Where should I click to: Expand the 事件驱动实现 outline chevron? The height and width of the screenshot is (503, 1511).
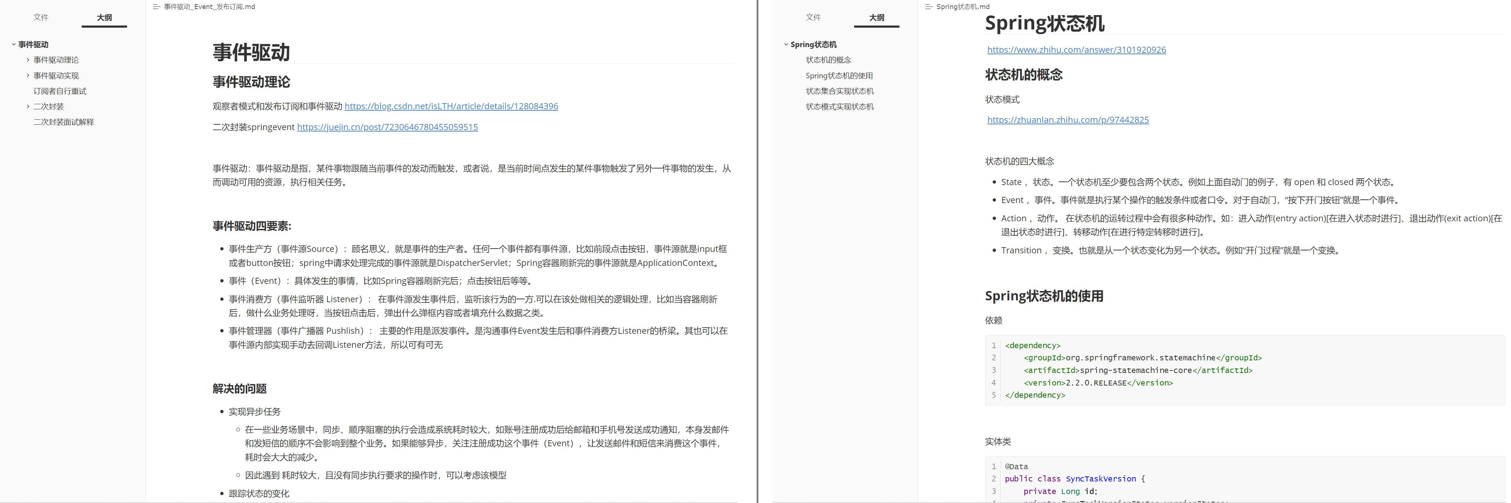coord(28,75)
